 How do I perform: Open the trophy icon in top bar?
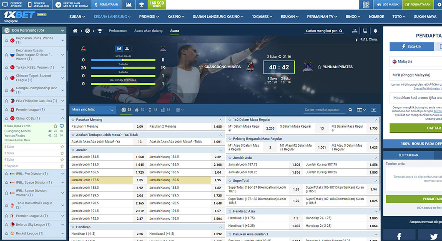(x=141, y=5)
